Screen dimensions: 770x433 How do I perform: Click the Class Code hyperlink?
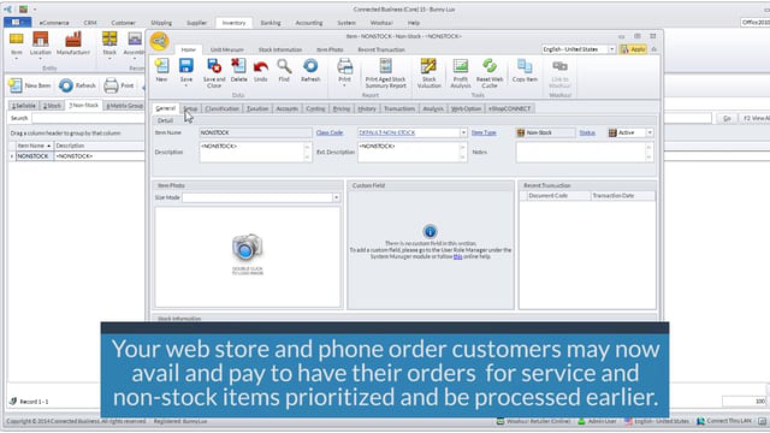click(329, 132)
